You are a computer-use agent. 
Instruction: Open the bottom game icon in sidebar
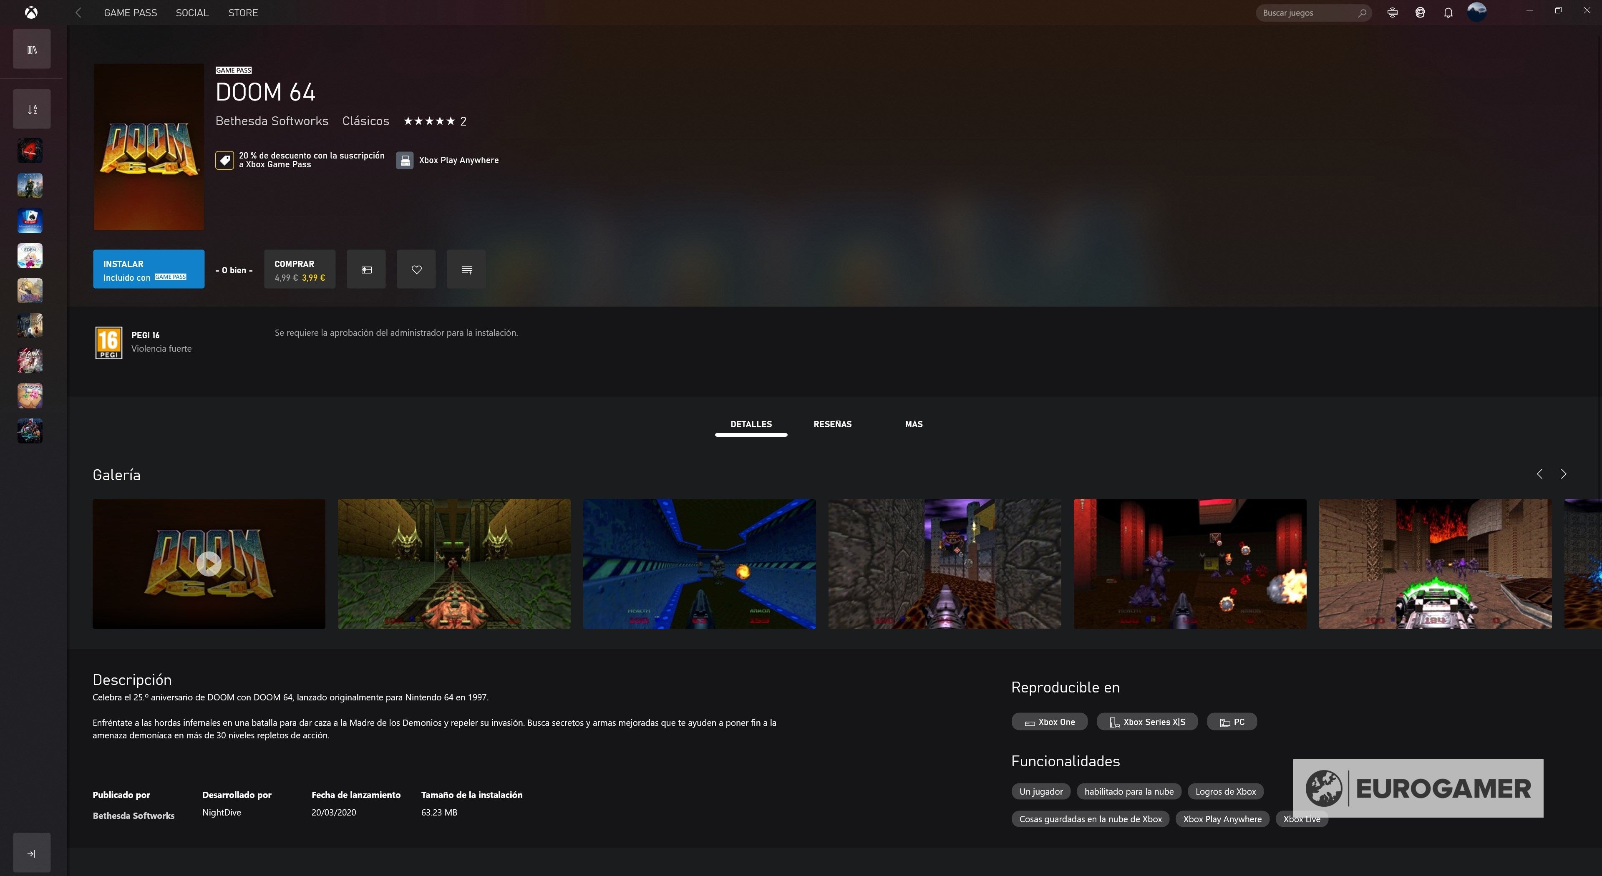click(30, 431)
